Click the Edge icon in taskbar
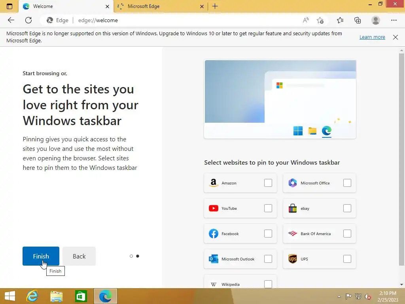This screenshot has width=405, height=304. (x=105, y=296)
